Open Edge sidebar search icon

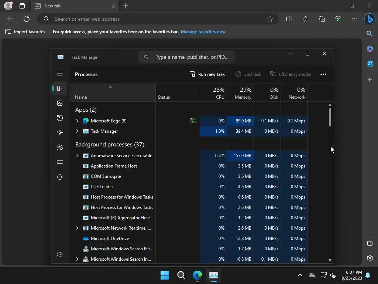370,34
